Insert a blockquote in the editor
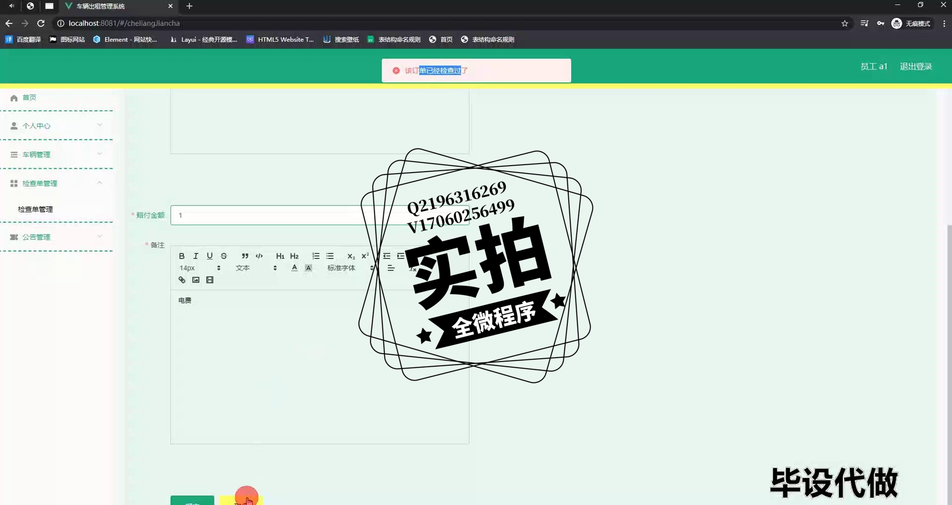 pos(245,256)
